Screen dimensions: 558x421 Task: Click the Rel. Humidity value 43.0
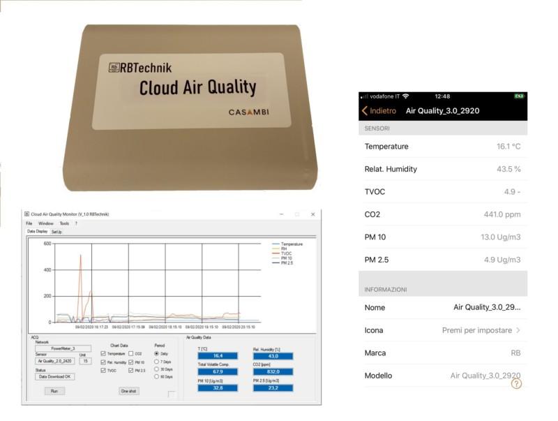273,356
